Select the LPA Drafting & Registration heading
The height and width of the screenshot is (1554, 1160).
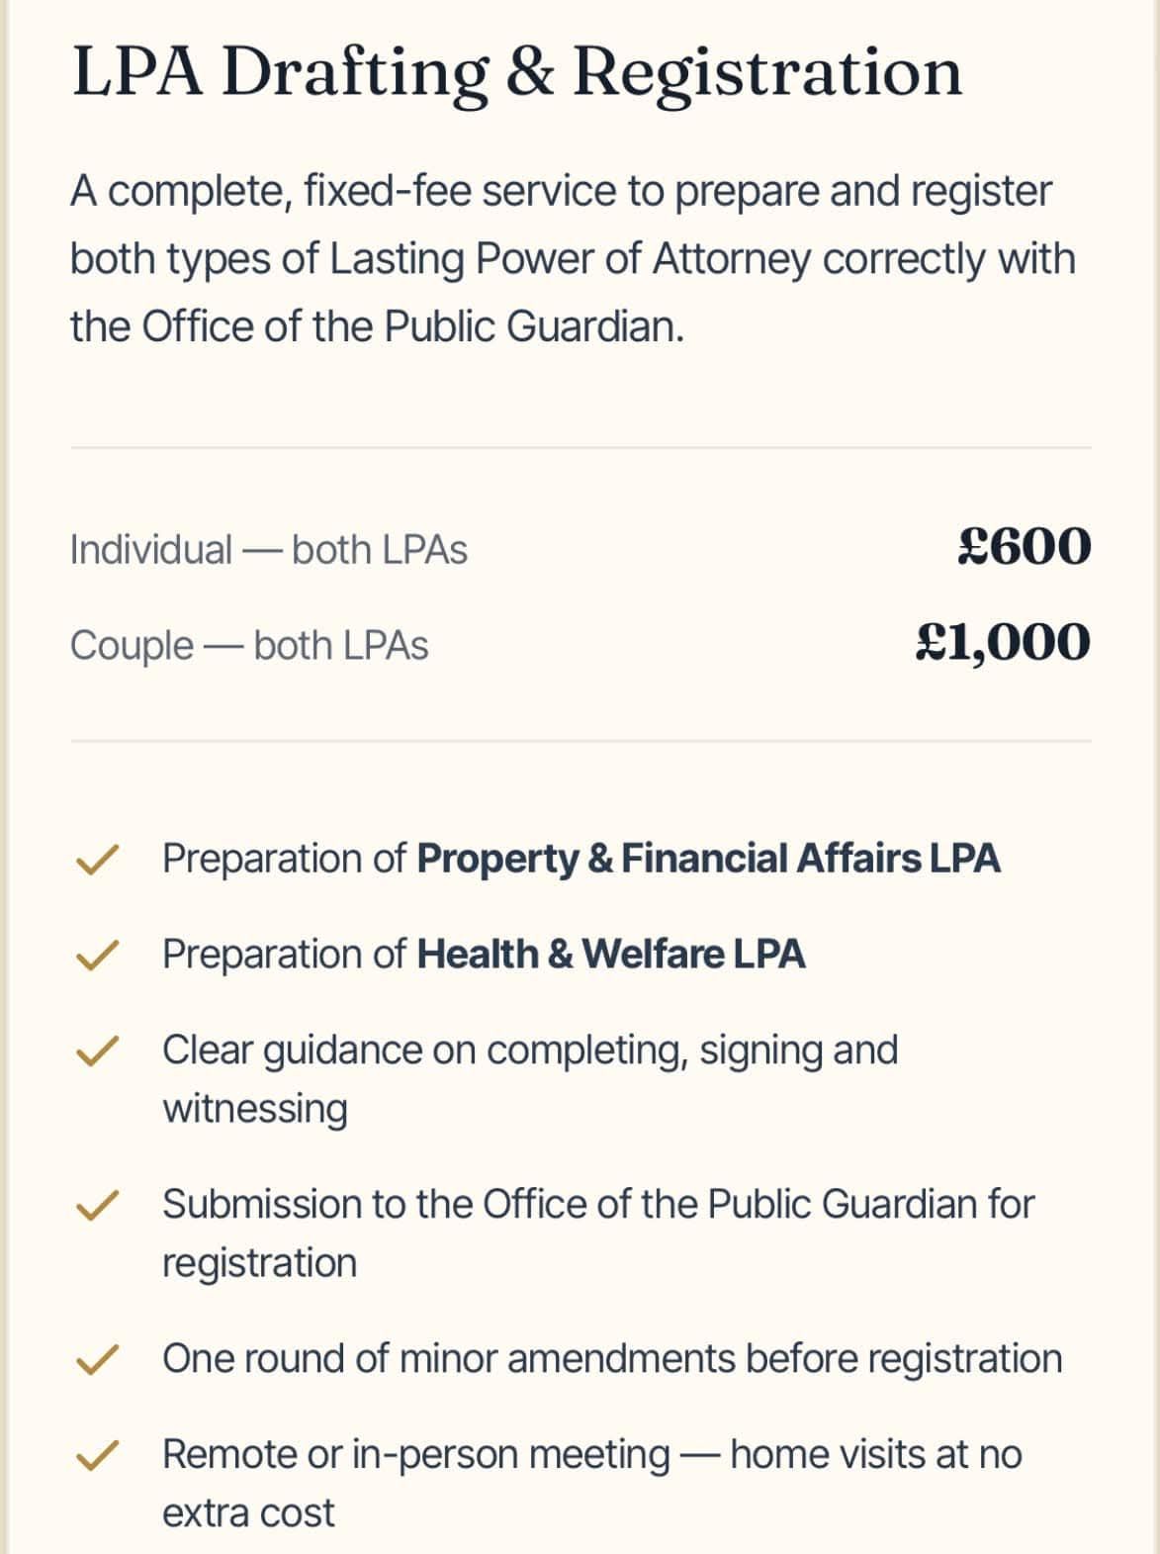click(517, 73)
